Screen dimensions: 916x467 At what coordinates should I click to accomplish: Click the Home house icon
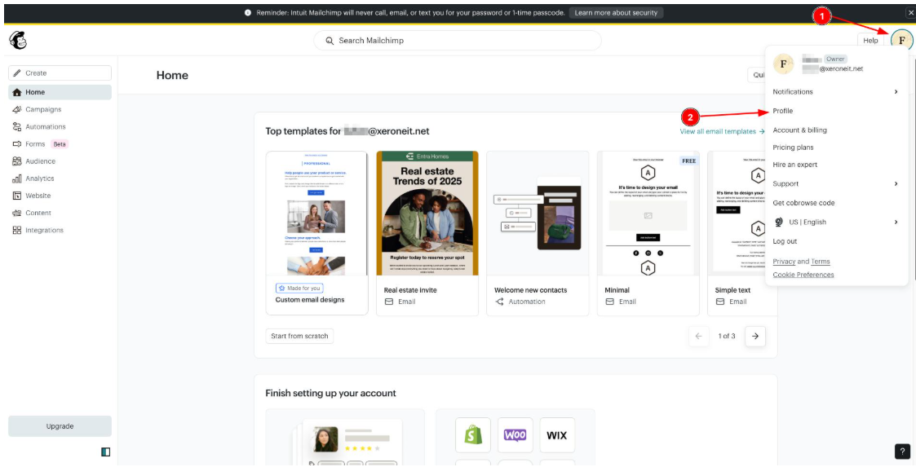point(17,92)
